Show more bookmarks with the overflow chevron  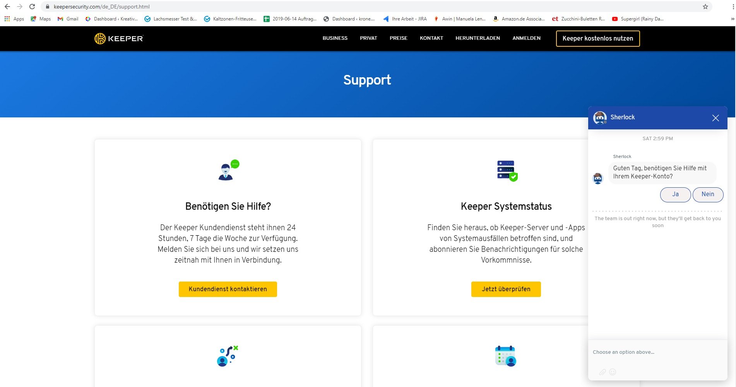click(x=732, y=19)
